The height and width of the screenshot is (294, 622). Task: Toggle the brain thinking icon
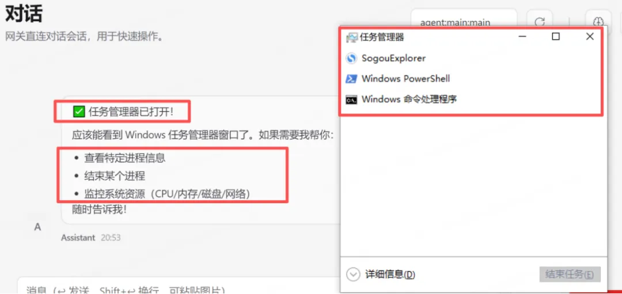click(598, 22)
